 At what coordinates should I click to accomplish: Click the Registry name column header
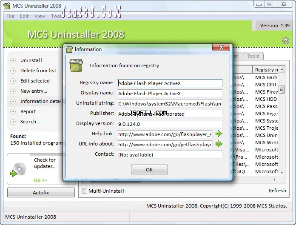pos(266,70)
